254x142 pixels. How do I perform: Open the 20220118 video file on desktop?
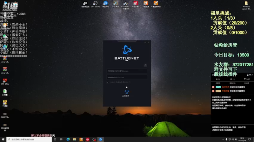click(x=5, y=115)
